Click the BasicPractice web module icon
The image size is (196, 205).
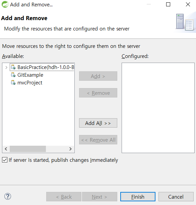coord(13,67)
